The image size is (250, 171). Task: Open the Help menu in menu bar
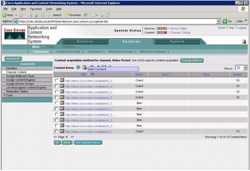point(59,9)
